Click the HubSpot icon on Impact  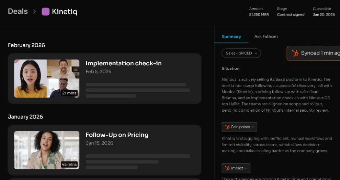click(227, 168)
